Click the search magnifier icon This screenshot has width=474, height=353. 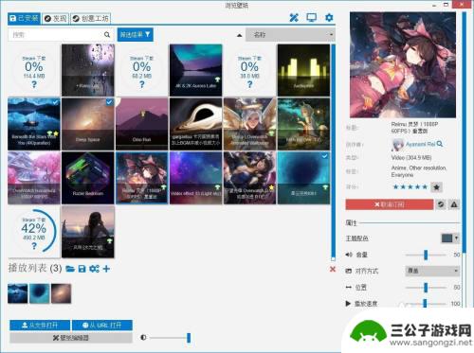[x=107, y=35]
